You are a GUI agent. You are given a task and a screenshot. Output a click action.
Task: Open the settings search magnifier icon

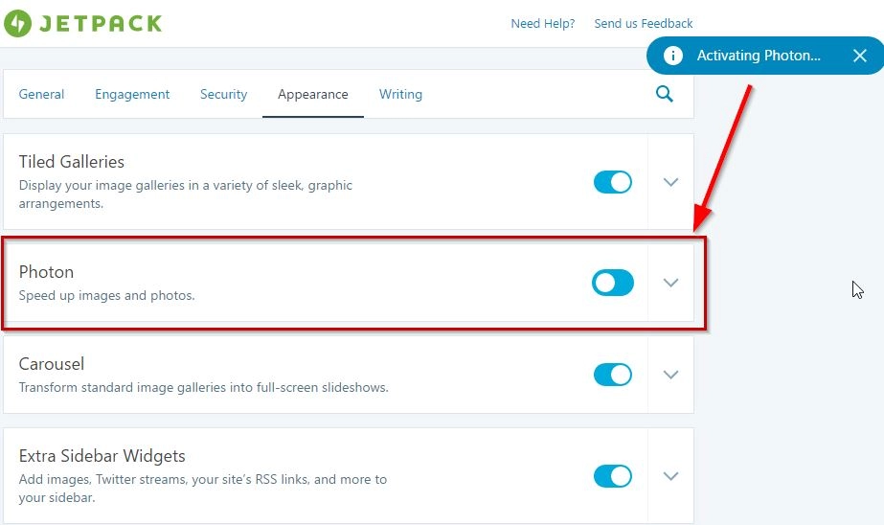tap(665, 94)
